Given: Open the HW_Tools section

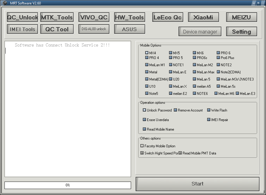Looking at the screenshot, I should pyautogui.click(x=129, y=17).
